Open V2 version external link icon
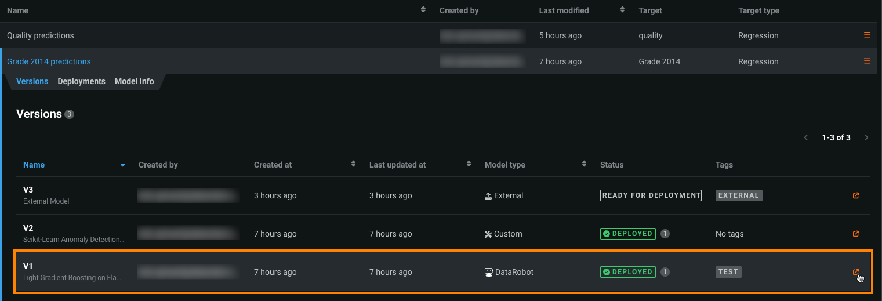The height and width of the screenshot is (301, 882). pos(855,234)
